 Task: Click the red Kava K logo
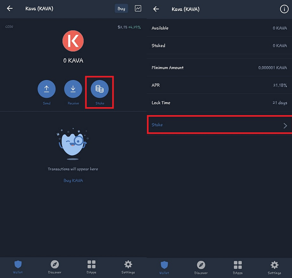click(x=73, y=41)
